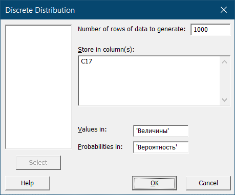Screen dimensions: 235x195
Task: Click the OK button
Action: point(155,183)
